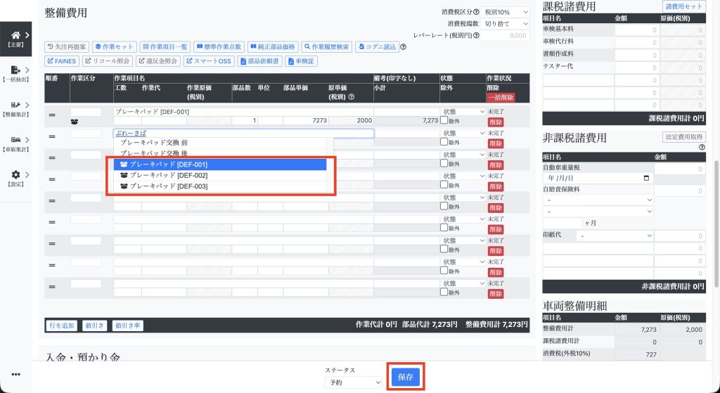Image resolution: width=720 pixels, height=393 pixels.
Task: Open dropdown directly above the ヶ月 field
Action: pyautogui.click(x=598, y=212)
